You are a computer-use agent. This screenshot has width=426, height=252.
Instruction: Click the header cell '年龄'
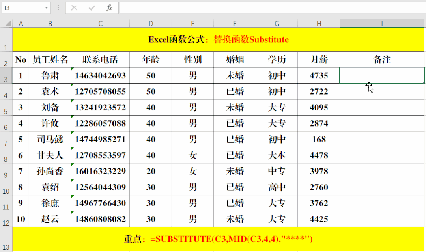(x=151, y=60)
